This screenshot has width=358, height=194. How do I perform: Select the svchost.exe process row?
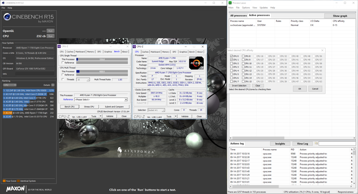[292, 25]
